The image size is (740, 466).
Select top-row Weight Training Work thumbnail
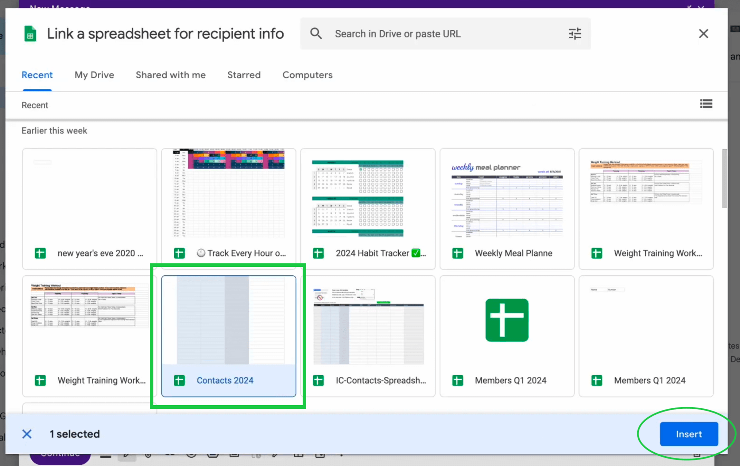coord(646,209)
